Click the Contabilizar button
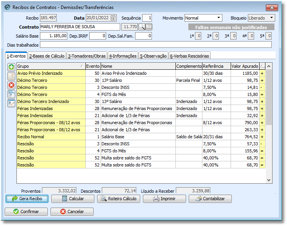Image resolution: width=287 pixels, height=226 pixels. [210, 199]
